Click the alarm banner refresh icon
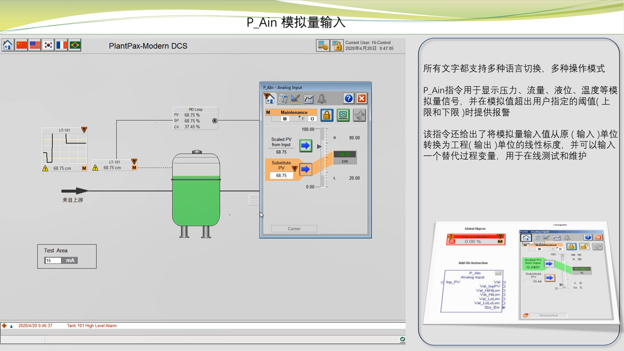624x351 pixels. coord(402,339)
